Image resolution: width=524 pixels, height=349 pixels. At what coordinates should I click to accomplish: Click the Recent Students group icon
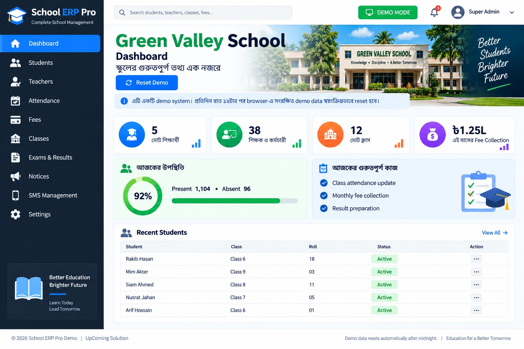[126, 233]
